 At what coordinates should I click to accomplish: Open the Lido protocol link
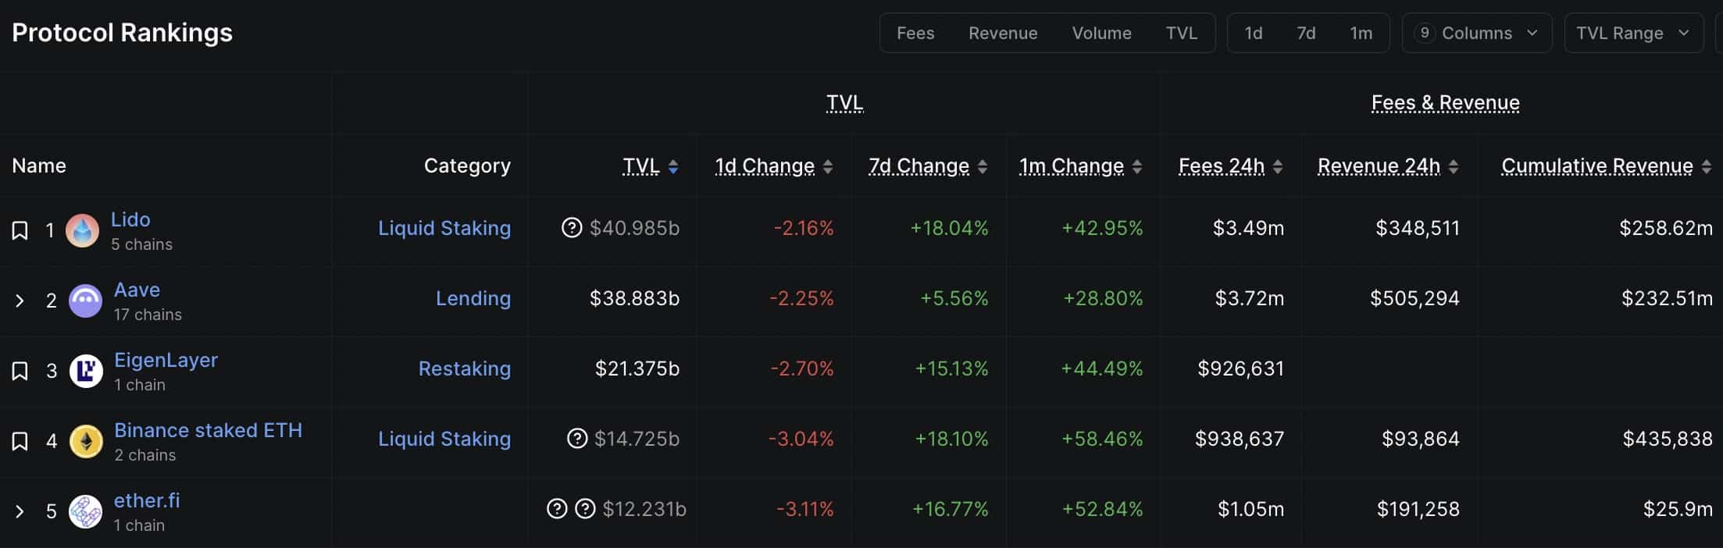pos(130,219)
